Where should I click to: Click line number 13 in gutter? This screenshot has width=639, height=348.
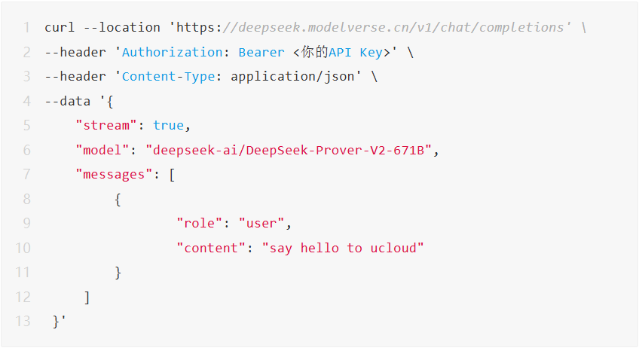pos(23,321)
